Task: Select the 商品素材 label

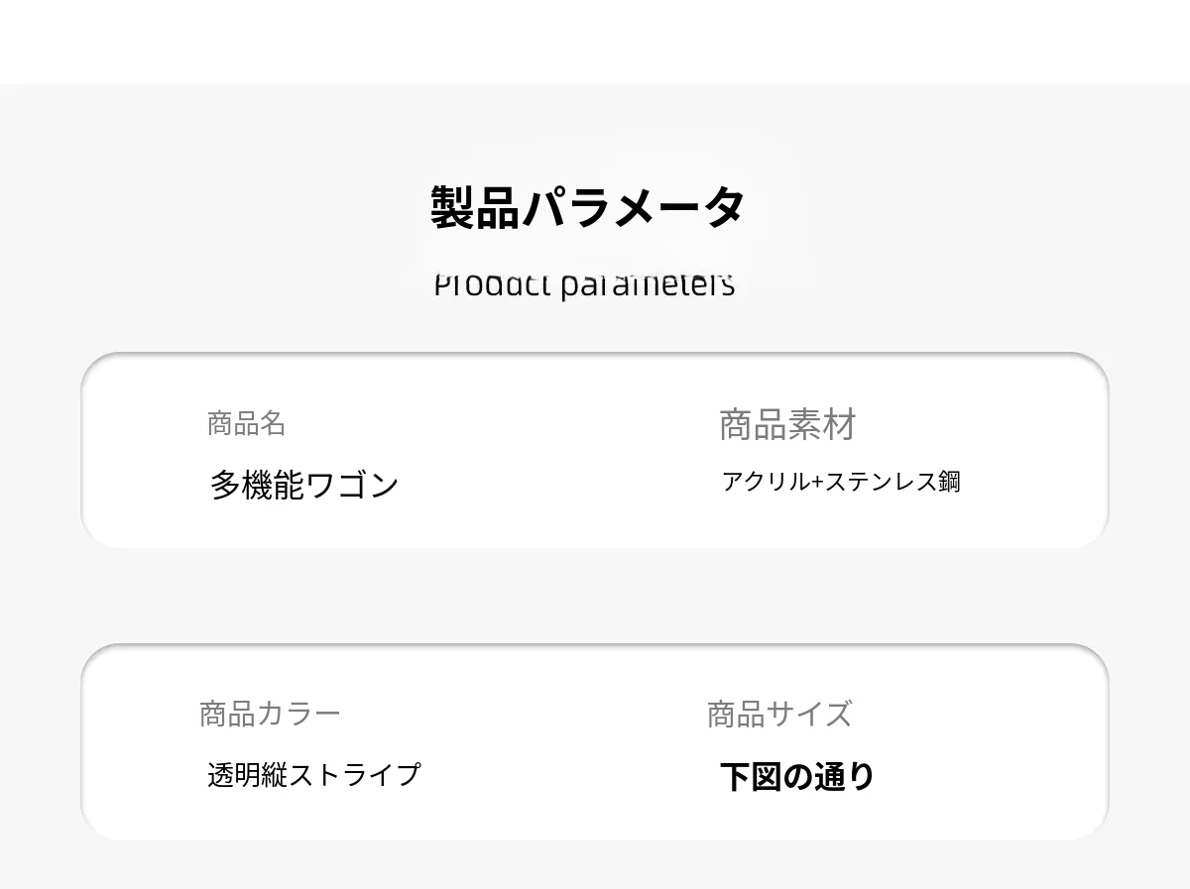Action: pyautogui.click(x=786, y=424)
